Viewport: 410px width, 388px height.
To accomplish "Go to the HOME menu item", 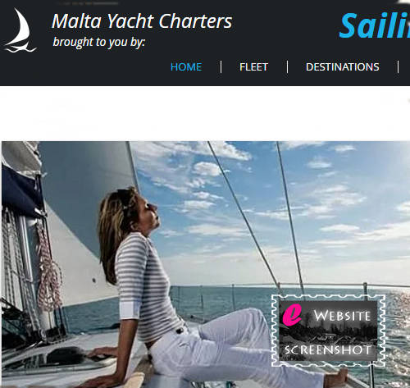I will [186, 67].
